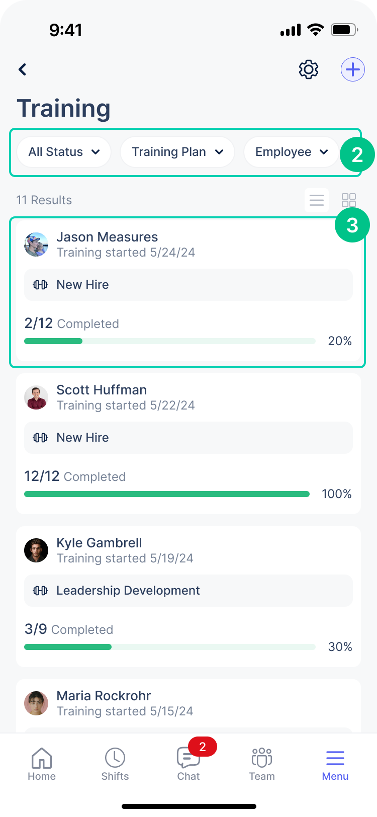
Task: Open the Training Plan dropdown
Action: click(177, 152)
